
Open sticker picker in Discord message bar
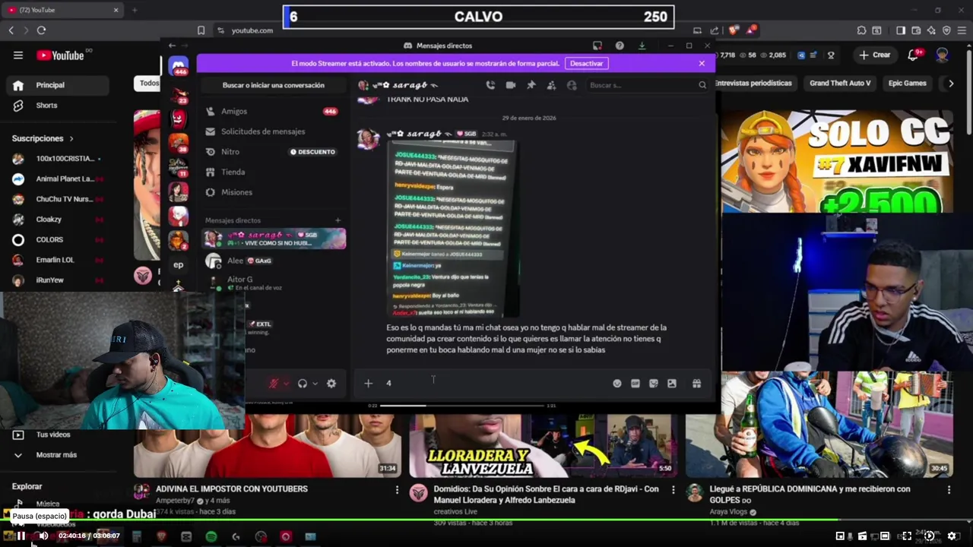[654, 384]
